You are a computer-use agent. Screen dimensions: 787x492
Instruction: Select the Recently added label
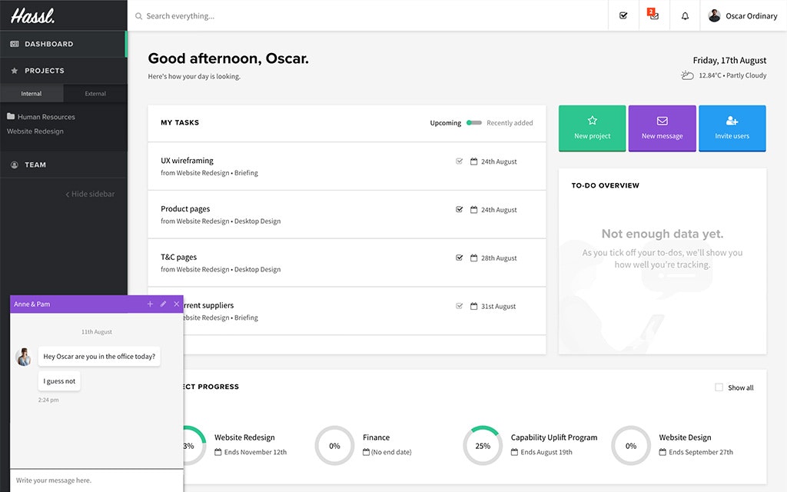pyautogui.click(x=510, y=123)
